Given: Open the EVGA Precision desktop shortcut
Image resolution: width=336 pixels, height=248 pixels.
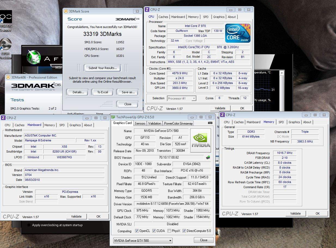Looking at the screenshot, I should tap(6, 48).
